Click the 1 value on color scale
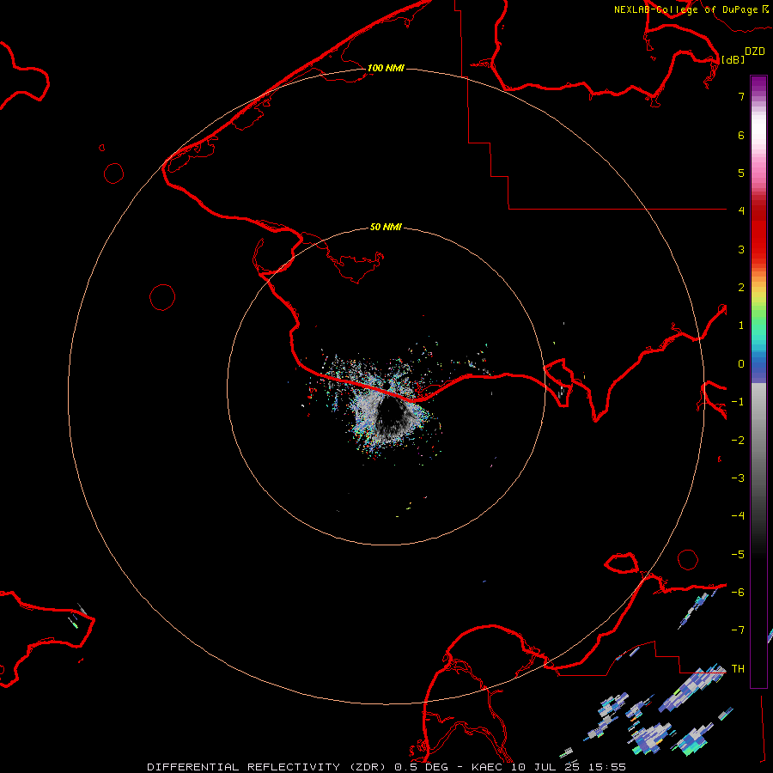773x773 pixels. pos(741,326)
